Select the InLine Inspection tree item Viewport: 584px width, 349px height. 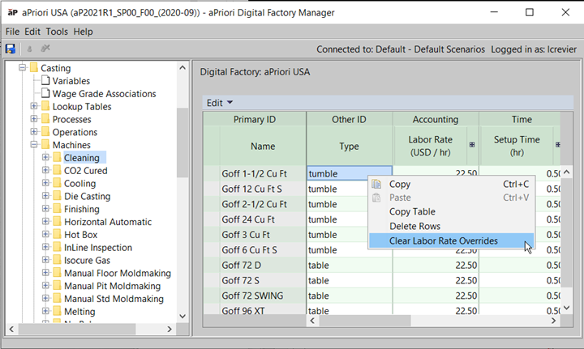coord(98,248)
